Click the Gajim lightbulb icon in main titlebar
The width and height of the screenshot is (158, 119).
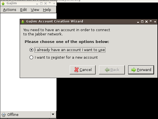tap(3, 3)
